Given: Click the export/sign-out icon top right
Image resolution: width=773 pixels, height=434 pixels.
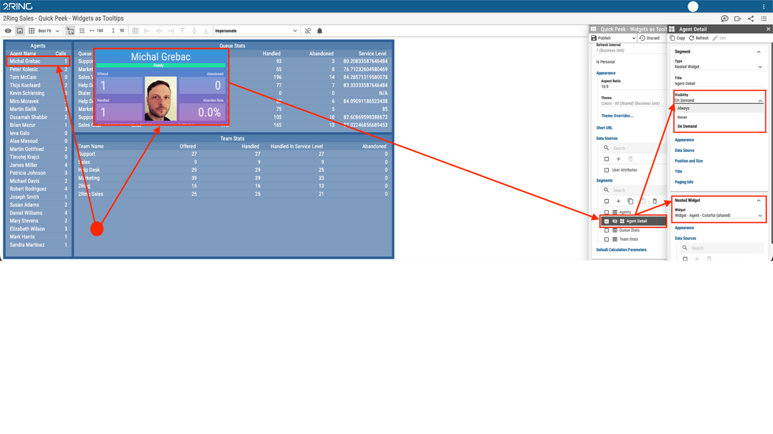Looking at the screenshot, I should (x=737, y=19).
